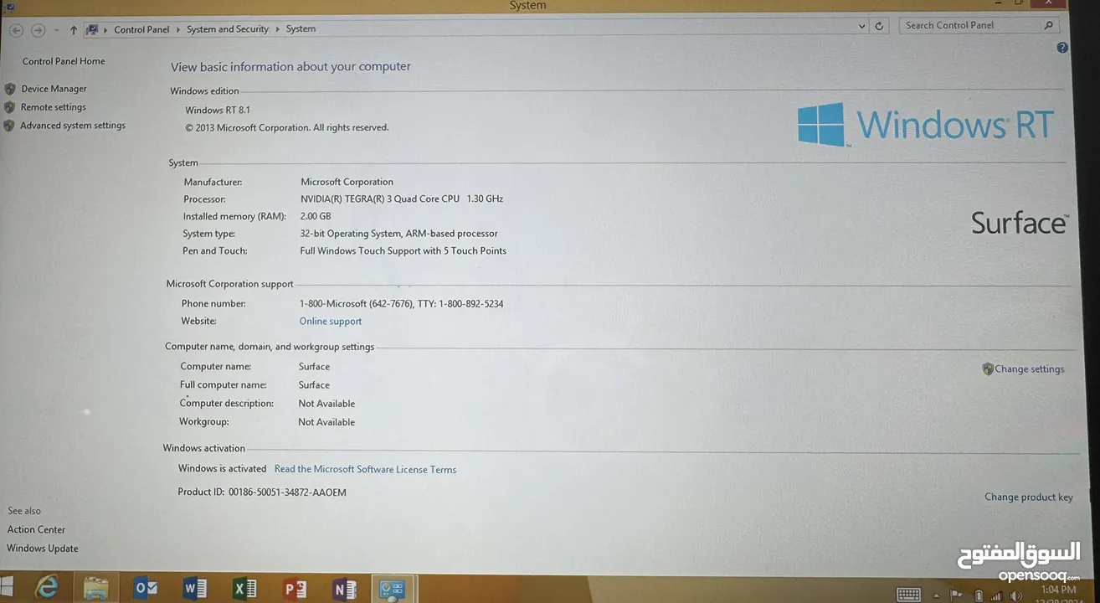Open the address bar history dropdown
1100x603 pixels.
pos(862,26)
